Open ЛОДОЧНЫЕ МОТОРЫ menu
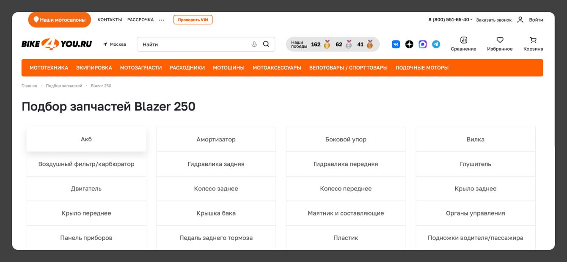This screenshot has width=567, height=262. coord(422,68)
